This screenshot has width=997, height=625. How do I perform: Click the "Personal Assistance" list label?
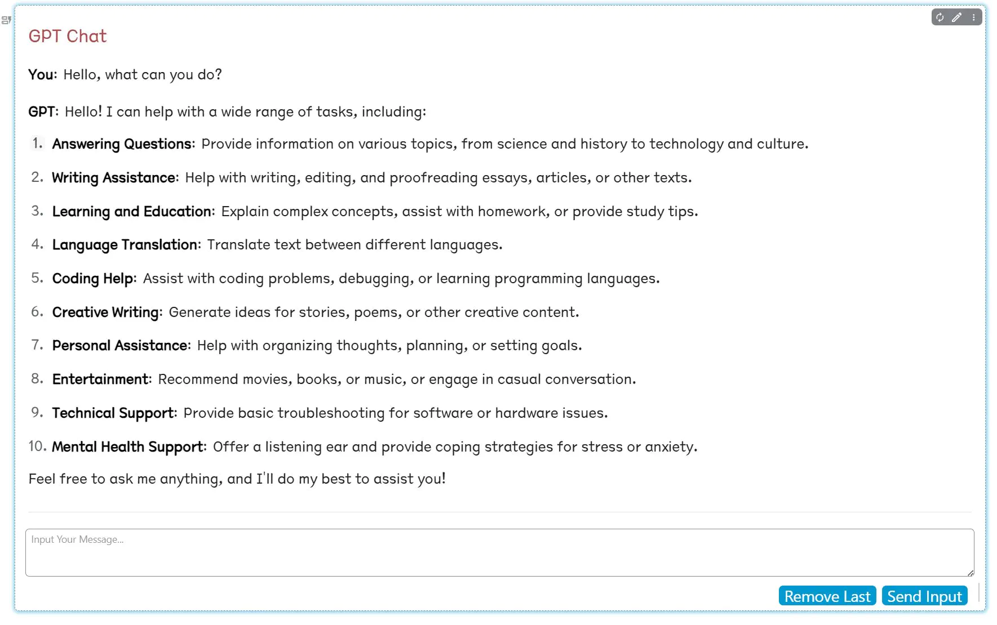tap(120, 346)
